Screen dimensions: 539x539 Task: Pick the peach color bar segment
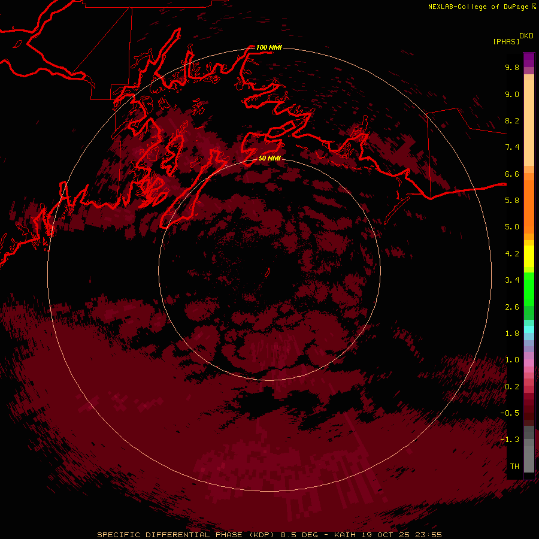pyautogui.click(x=529, y=124)
